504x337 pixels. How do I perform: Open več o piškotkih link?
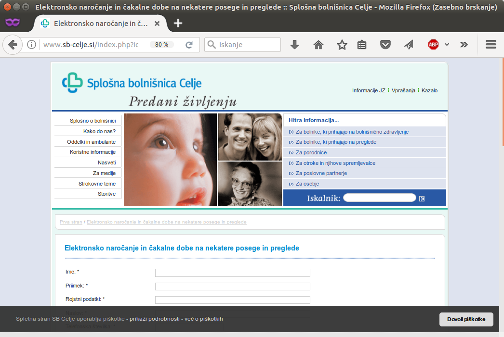click(203, 319)
